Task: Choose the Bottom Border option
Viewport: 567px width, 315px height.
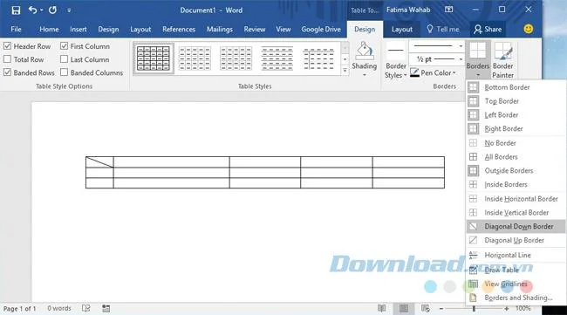Action: click(516, 87)
